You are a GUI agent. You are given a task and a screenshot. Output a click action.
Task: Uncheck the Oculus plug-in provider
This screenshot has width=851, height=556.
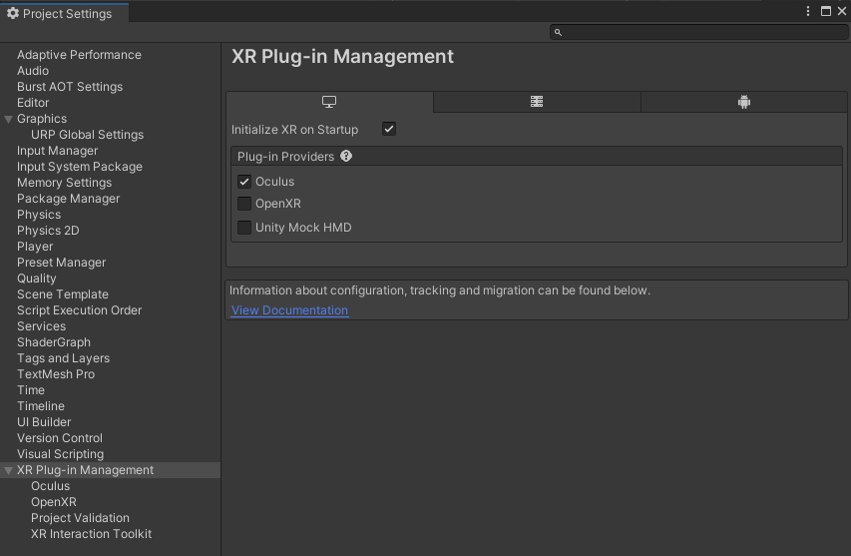[x=244, y=182]
